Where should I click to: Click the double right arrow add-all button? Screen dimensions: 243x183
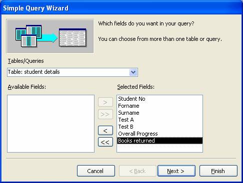[105, 114]
